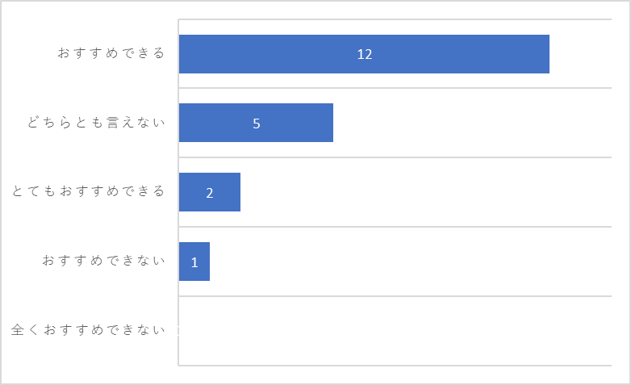This screenshot has height=385, width=631.
Task: Select the 全くおすすめできない axis label
Action: click(x=89, y=330)
